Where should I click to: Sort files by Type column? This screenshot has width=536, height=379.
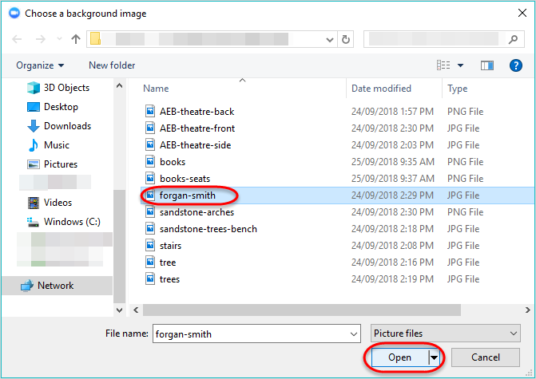tap(458, 89)
